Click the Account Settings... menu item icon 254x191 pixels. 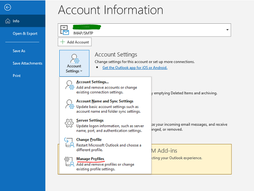click(x=69, y=85)
